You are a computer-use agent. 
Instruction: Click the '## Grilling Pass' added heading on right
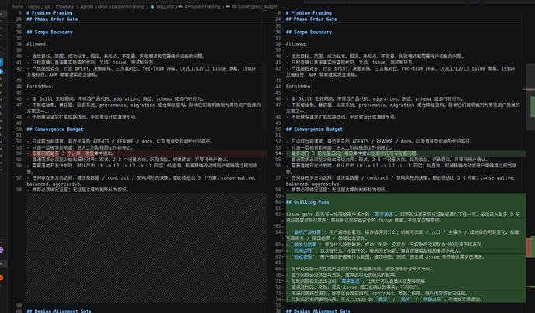tap(307, 202)
